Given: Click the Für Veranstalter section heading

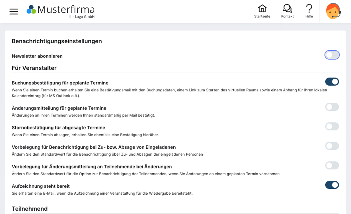Looking at the screenshot, I should (x=34, y=68).
